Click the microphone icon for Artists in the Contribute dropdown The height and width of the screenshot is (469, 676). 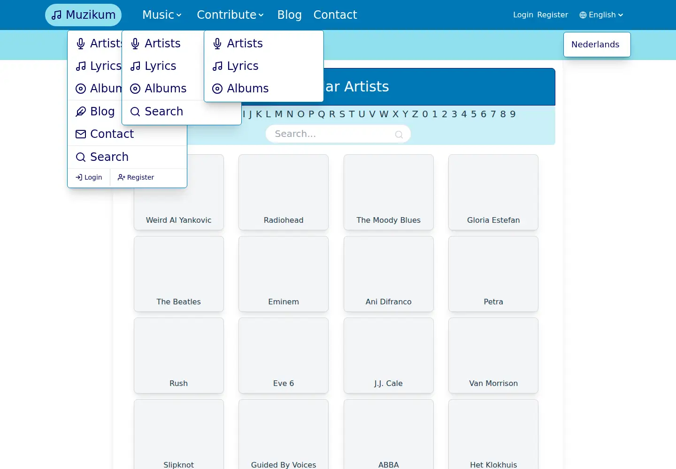click(x=217, y=44)
